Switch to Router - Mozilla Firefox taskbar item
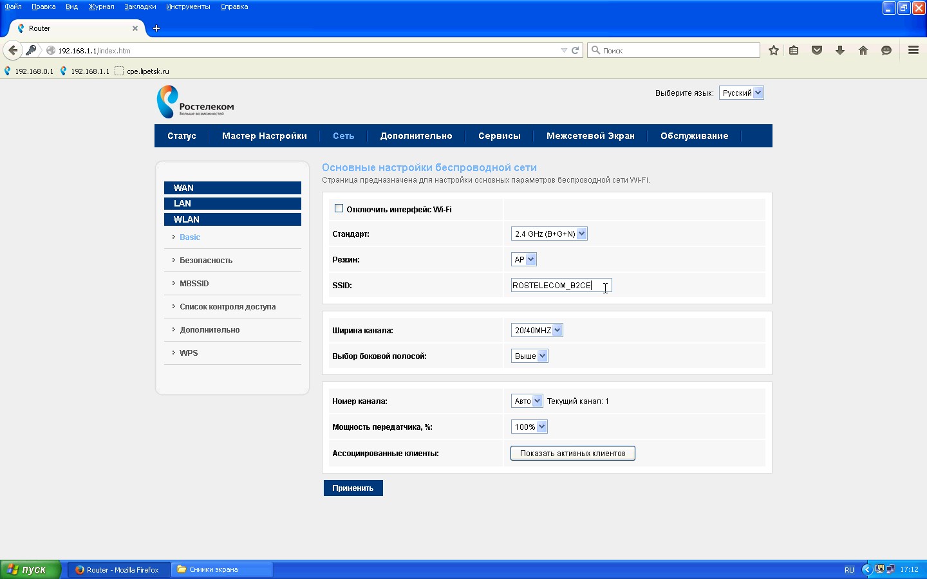Screen dimensions: 927x579 coord(118,569)
